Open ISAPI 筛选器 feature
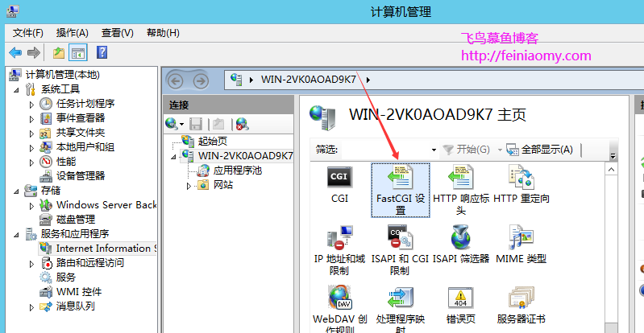 point(461,245)
